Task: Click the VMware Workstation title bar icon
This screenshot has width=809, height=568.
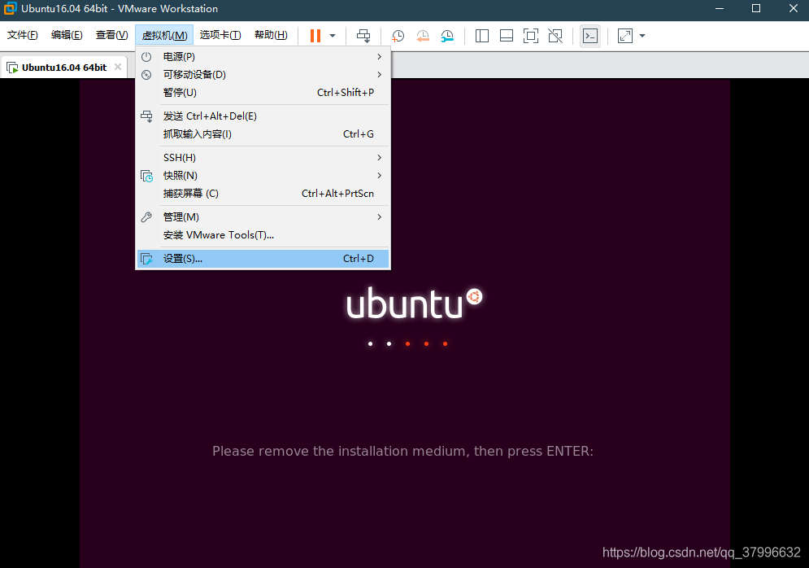Action: click(10, 9)
